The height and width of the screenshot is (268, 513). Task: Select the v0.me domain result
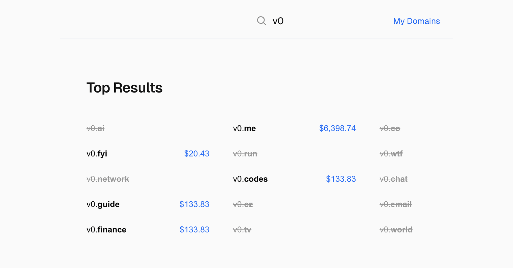[244, 128]
